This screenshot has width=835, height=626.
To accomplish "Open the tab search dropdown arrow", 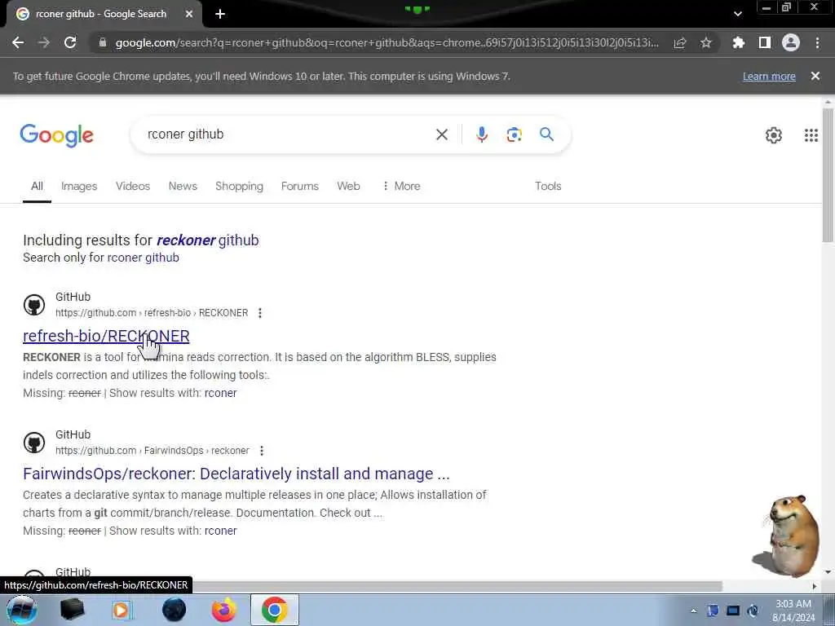I will 737,15.
